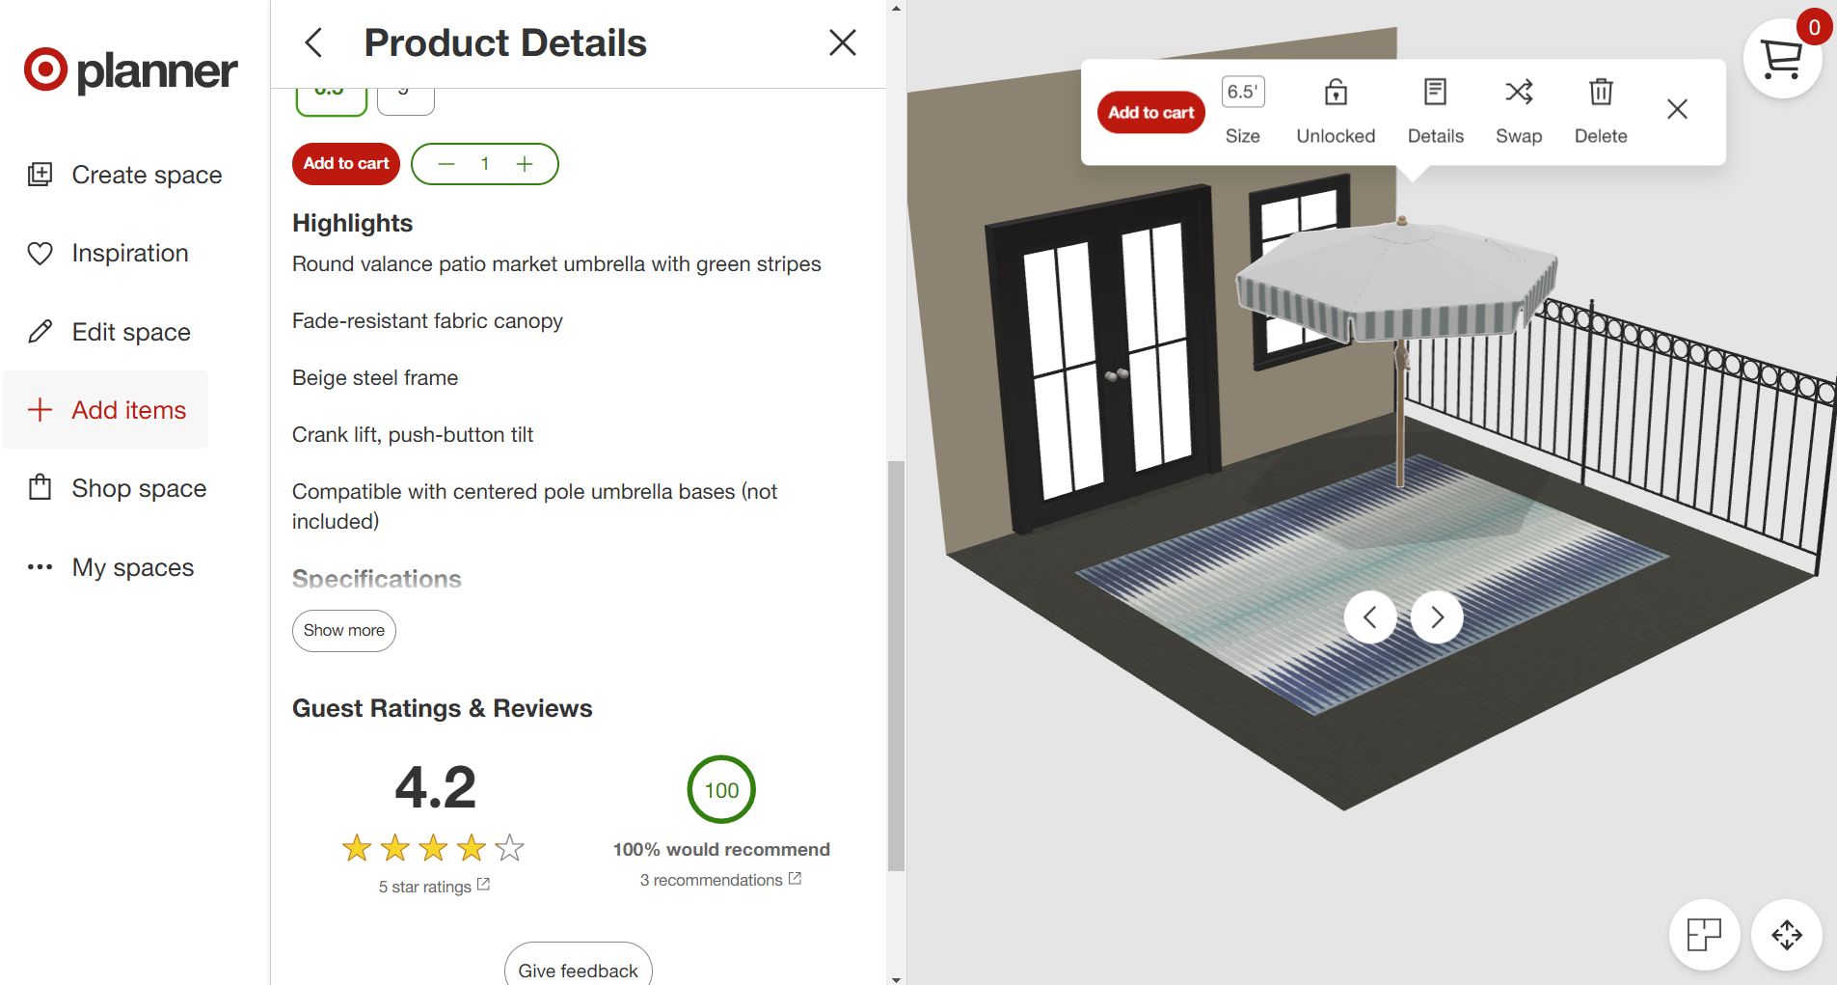Rotate view left with arrow
The width and height of the screenshot is (1837, 985).
(x=1370, y=617)
